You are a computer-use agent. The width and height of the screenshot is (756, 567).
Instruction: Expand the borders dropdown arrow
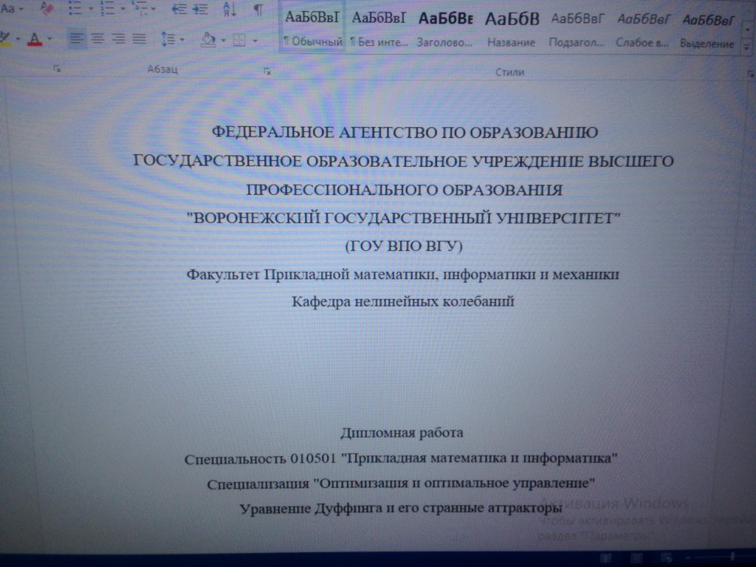tap(255, 41)
